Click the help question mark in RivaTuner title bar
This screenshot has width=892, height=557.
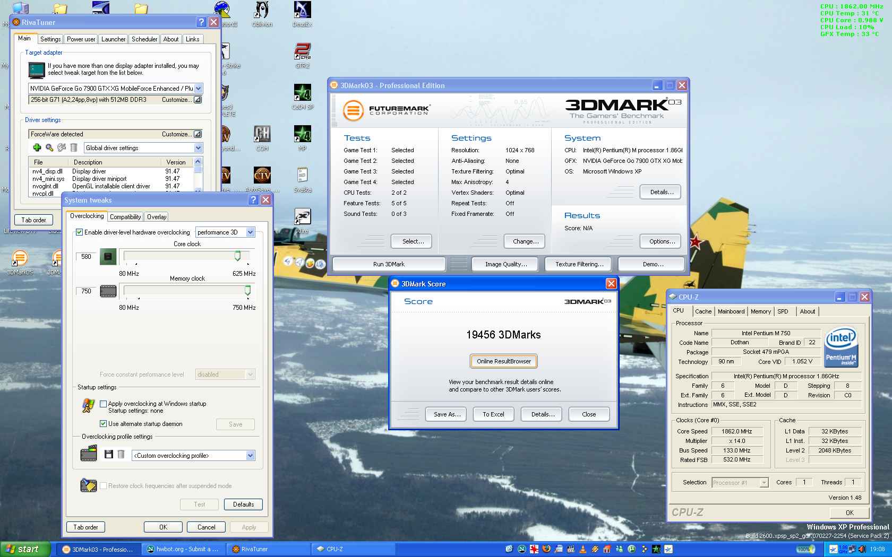click(201, 22)
